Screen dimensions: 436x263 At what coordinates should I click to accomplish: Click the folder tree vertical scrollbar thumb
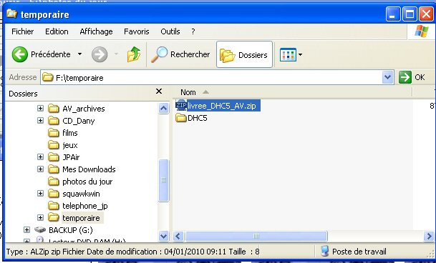coord(163,180)
